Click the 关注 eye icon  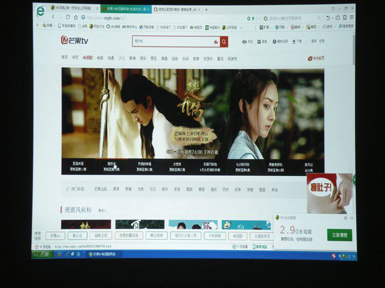244,42
